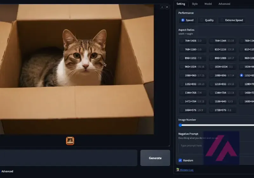The width and height of the screenshot is (254, 178).
Task: Choose 1728×576 3:1 aspect ratio
Action: (222, 110)
